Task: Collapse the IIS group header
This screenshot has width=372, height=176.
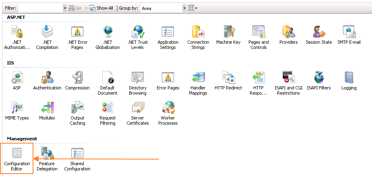Action: [10, 63]
